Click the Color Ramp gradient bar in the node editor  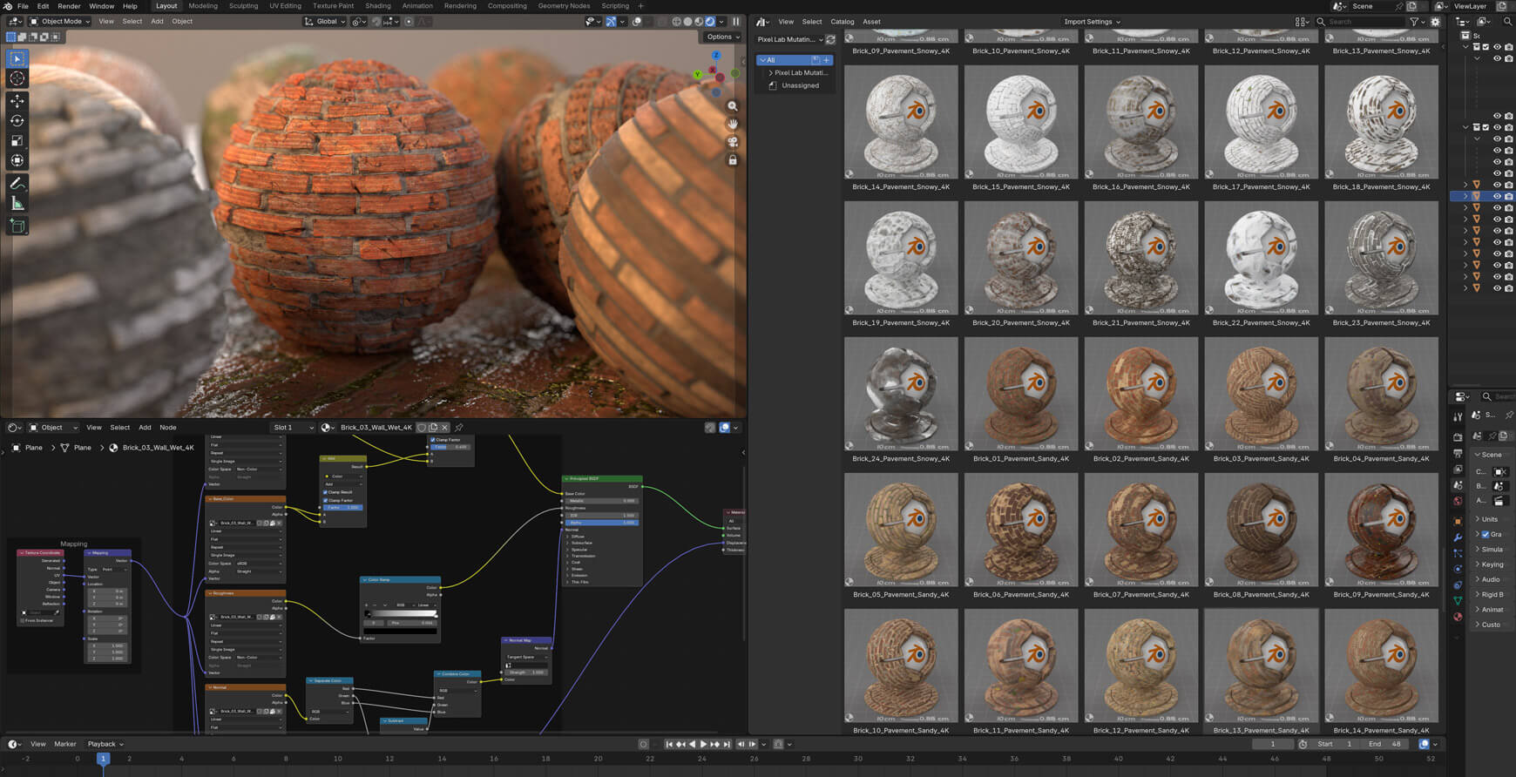coord(401,614)
